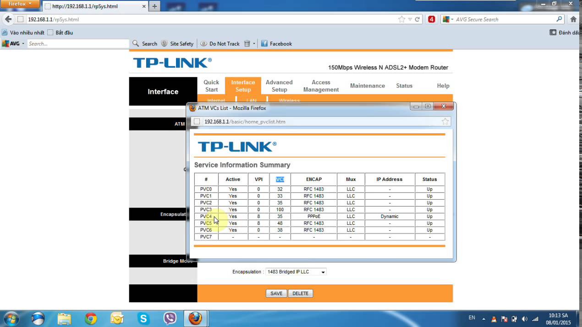Click the Service Information Summary heading
This screenshot has height=327, width=582.
[x=242, y=165]
